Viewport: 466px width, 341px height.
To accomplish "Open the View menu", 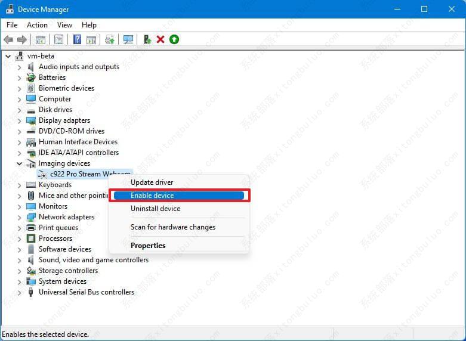I will click(x=64, y=25).
